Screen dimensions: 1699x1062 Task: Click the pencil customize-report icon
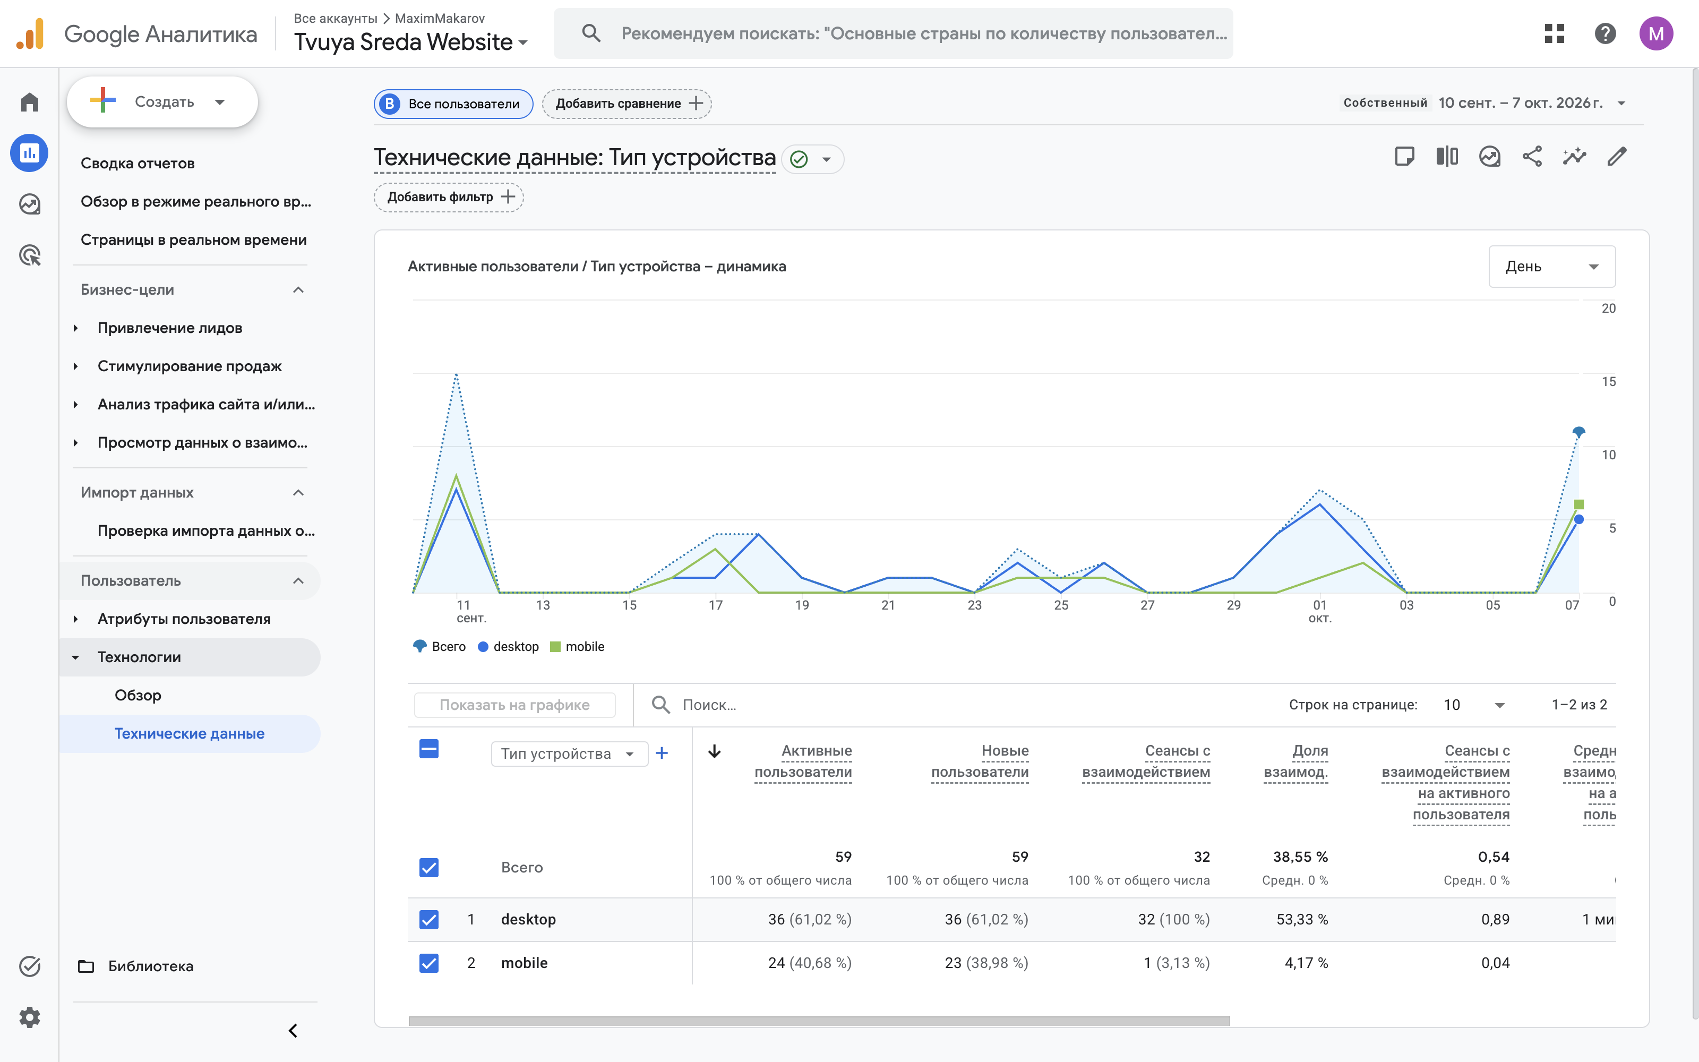1617,156
